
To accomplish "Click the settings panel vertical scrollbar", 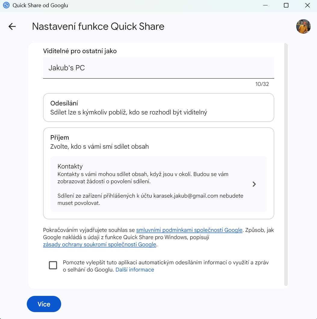I will click(286, 164).
